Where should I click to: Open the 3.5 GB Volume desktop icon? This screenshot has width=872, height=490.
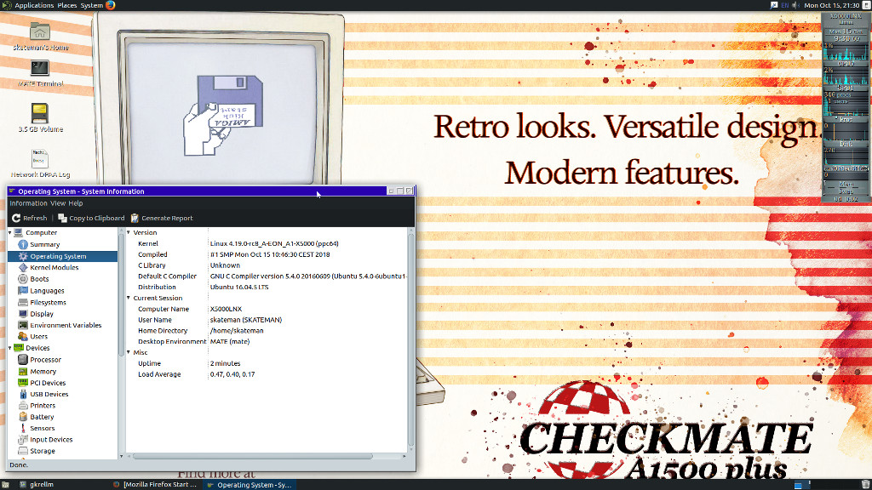[39, 113]
